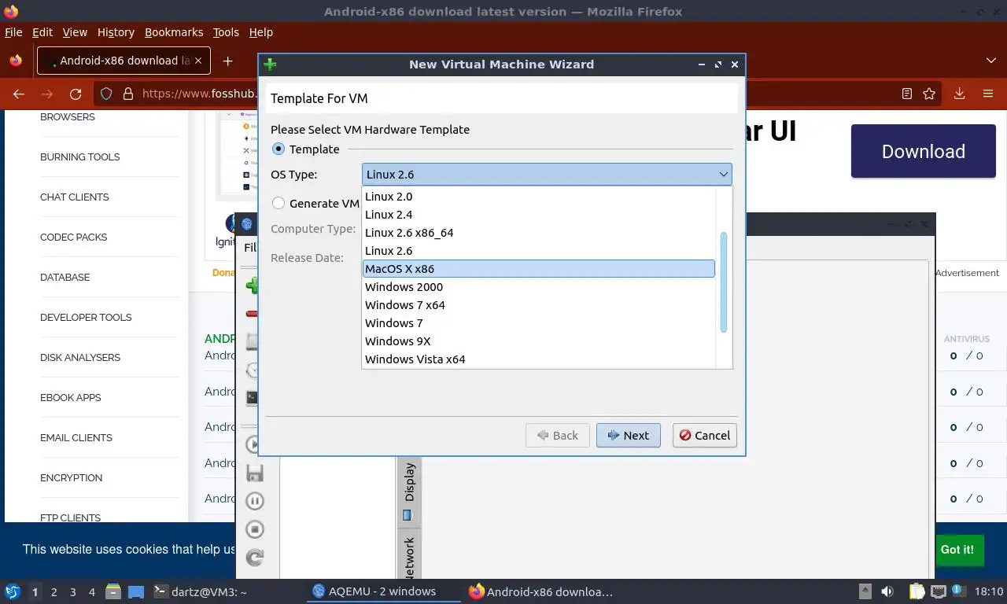Click Next in the VM wizard
Image resolution: width=1007 pixels, height=604 pixels.
pos(628,436)
